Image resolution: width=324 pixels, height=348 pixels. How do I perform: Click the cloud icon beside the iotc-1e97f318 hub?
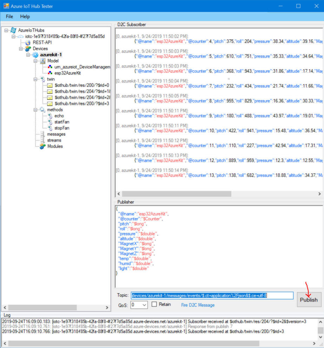point(21,37)
